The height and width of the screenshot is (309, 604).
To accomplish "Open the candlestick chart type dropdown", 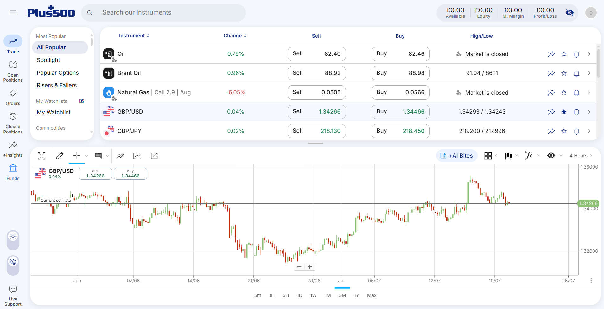I will tap(511, 156).
